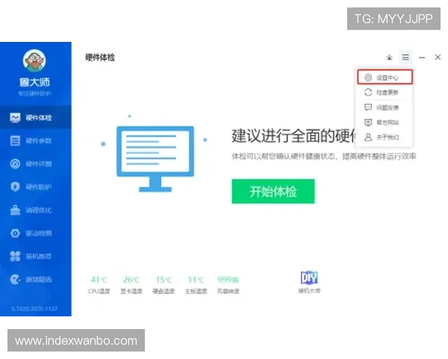Go to 硬件评测 section
448x359 pixels.
click(36, 164)
